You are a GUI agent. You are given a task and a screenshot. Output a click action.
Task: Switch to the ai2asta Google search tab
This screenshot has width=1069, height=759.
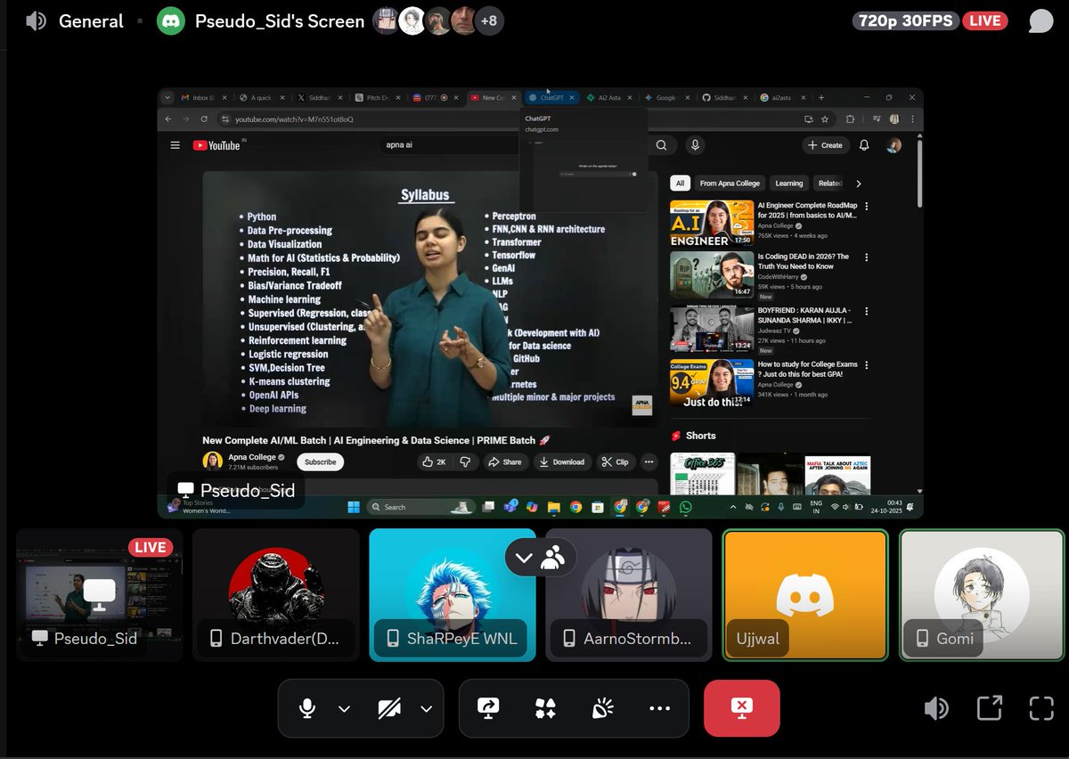pyautogui.click(x=782, y=98)
